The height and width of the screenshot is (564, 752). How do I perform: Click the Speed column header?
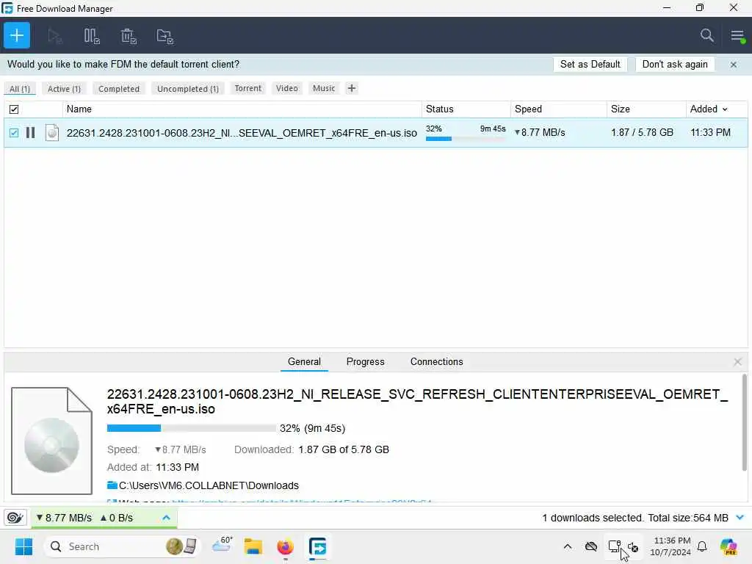tap(559, 109)
